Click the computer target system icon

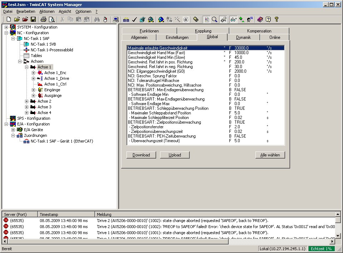coord(116,19)
